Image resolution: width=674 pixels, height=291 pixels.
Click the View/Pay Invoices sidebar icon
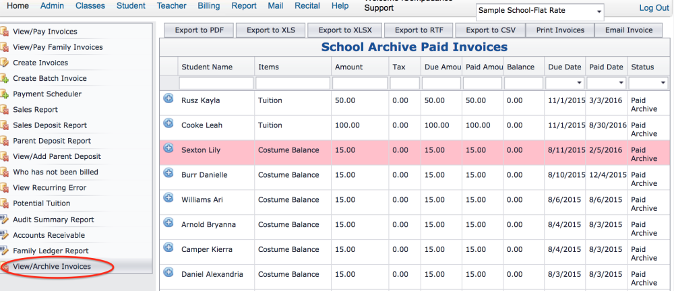pos(4,32)
